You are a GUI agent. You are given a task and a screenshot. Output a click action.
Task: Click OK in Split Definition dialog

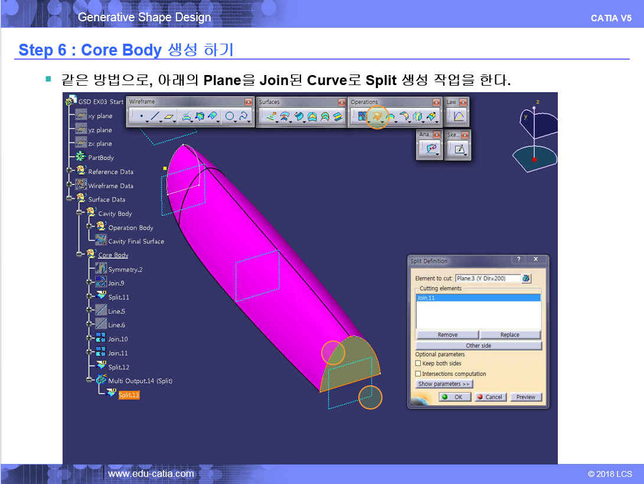click(454, 397)
